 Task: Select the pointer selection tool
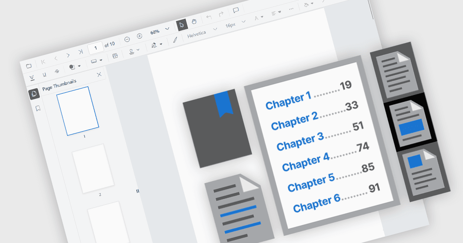(182, 25)
